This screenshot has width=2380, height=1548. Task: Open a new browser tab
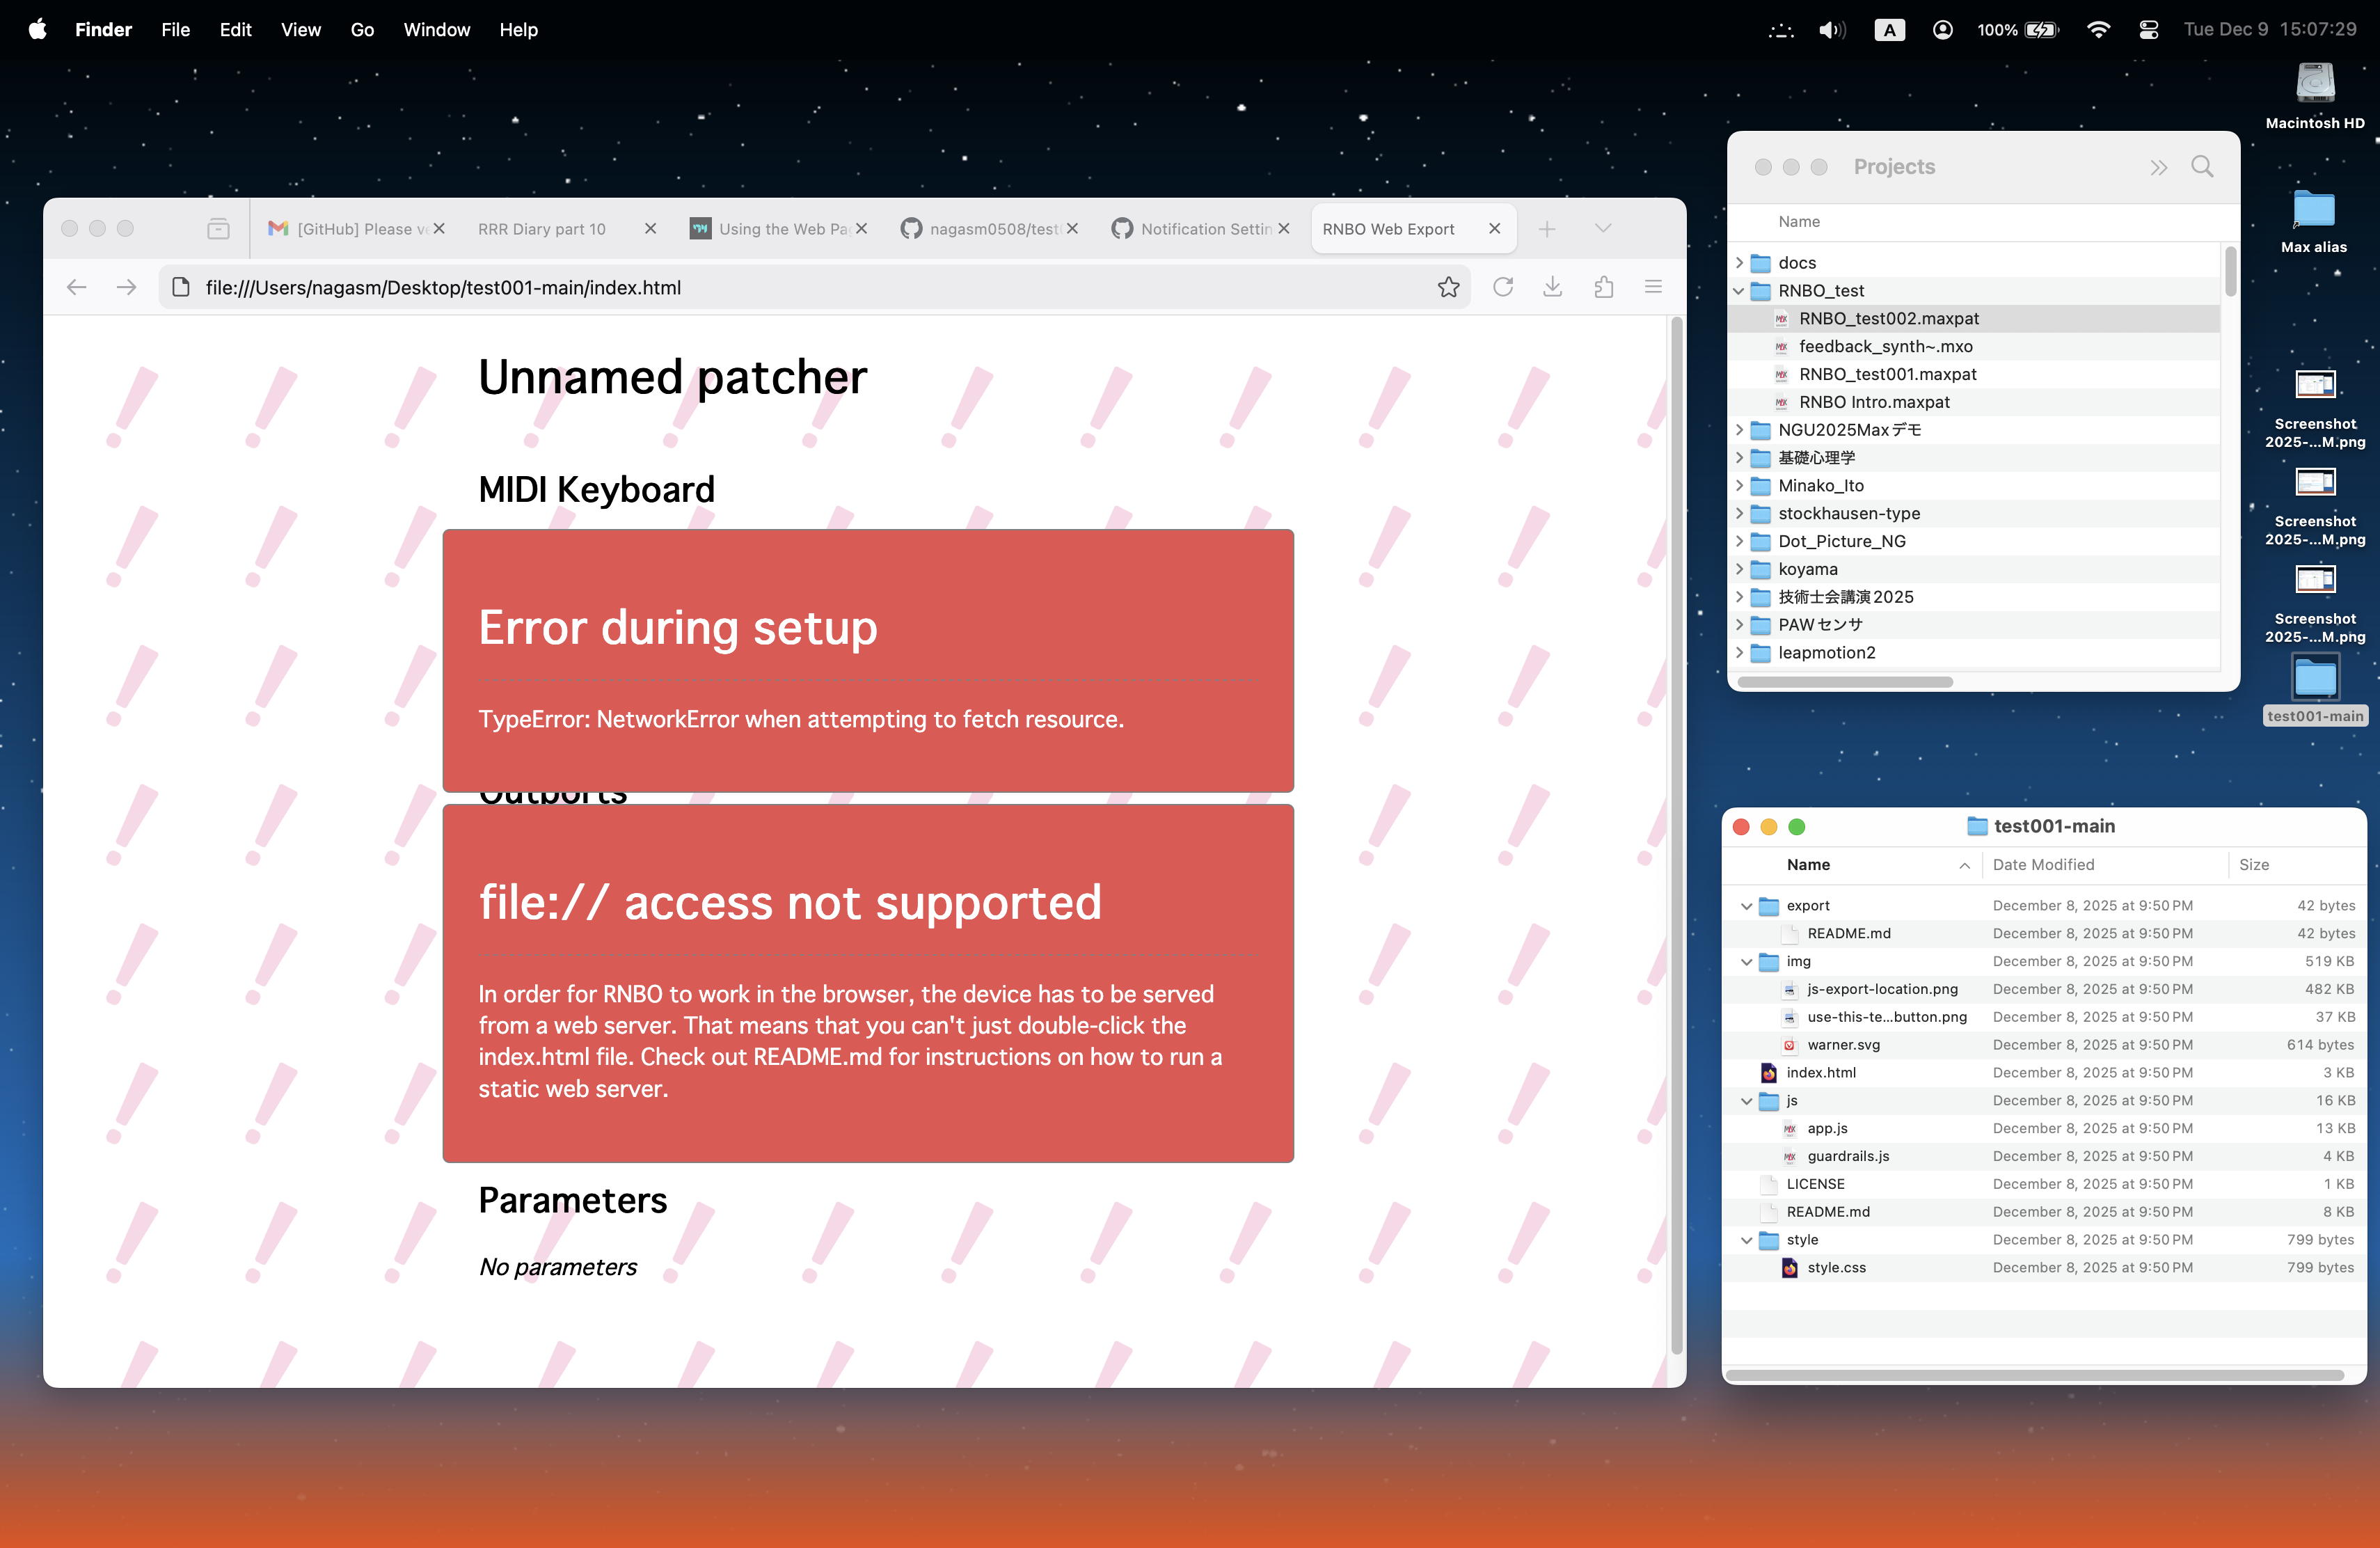[1546, 229]
